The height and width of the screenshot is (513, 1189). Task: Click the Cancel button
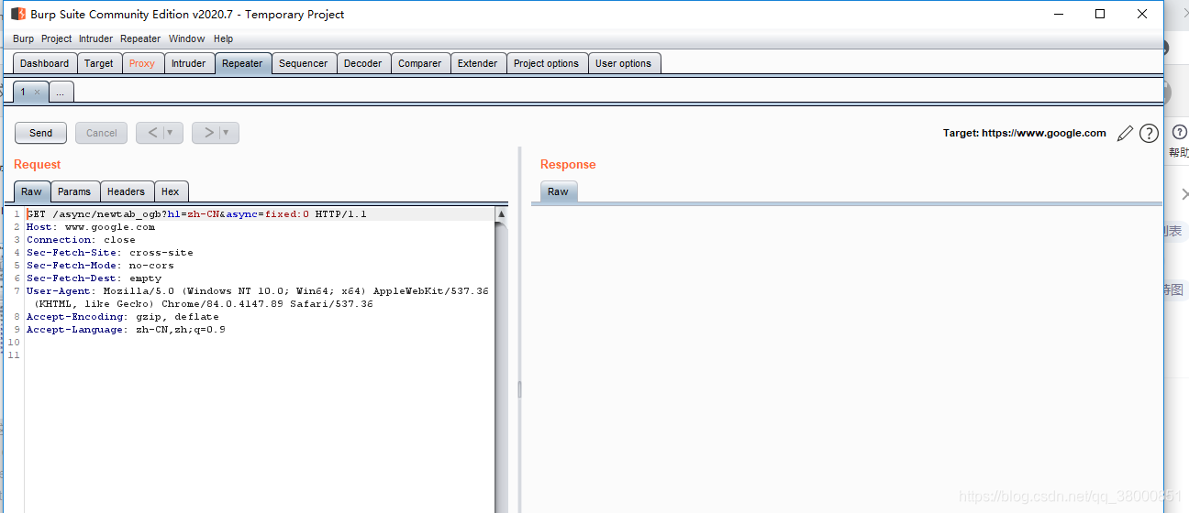coord(102,133)
